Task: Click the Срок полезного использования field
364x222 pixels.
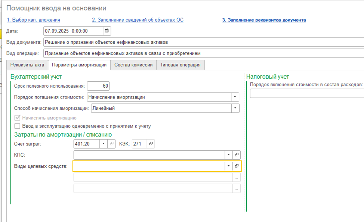Action: [98, 86]
